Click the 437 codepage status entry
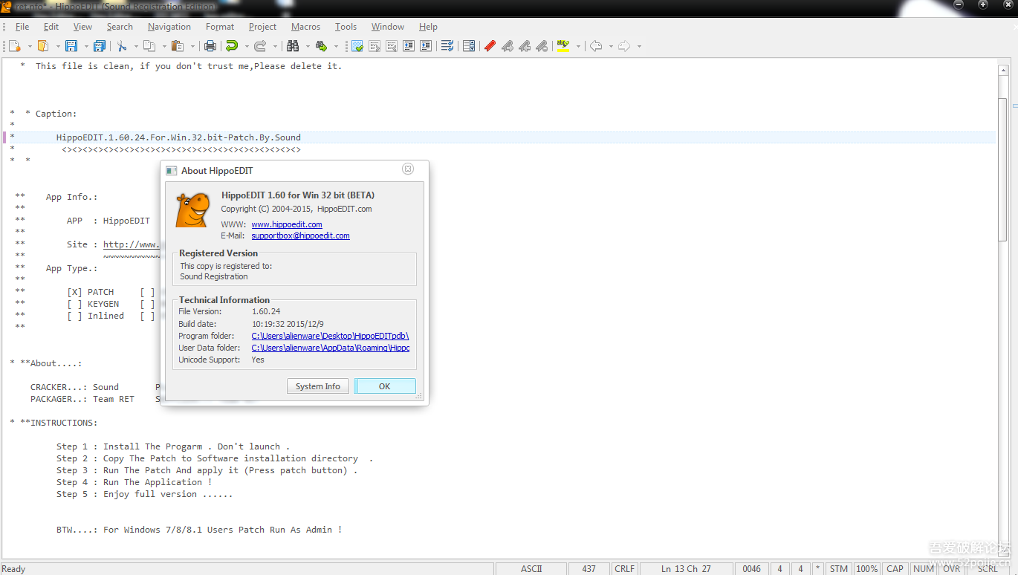The height and width of the screenshot is (575, 1018). [589, 568]
